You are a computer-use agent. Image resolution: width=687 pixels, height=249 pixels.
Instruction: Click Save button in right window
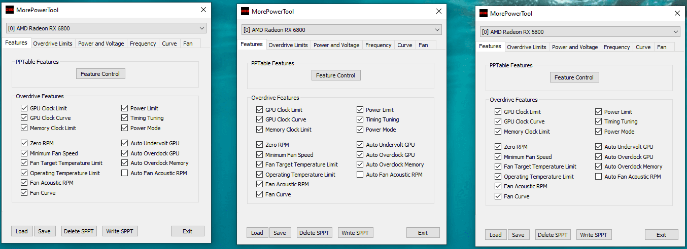pos(519,235)
